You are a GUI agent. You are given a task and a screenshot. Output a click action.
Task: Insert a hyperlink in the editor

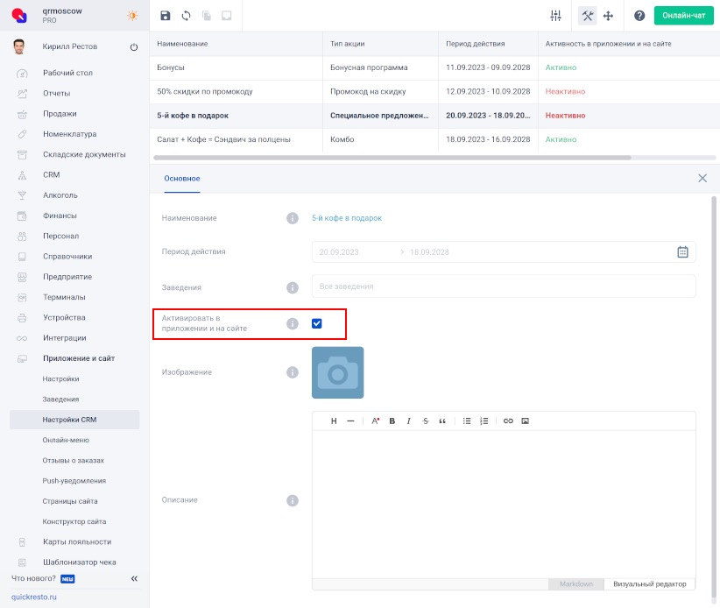508,421
